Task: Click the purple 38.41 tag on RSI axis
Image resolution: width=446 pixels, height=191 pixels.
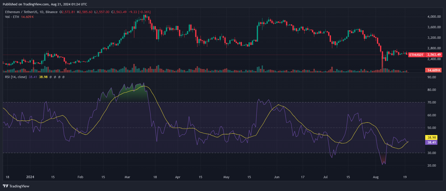Action: 431,142
